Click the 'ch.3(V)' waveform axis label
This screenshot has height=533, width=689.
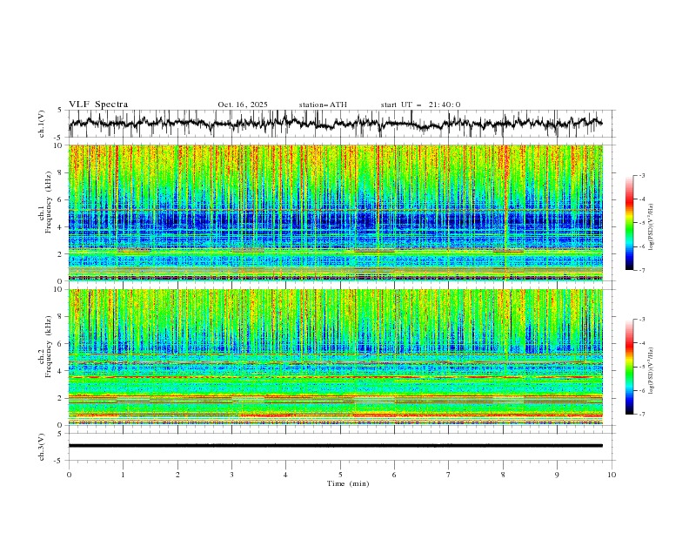42,447
